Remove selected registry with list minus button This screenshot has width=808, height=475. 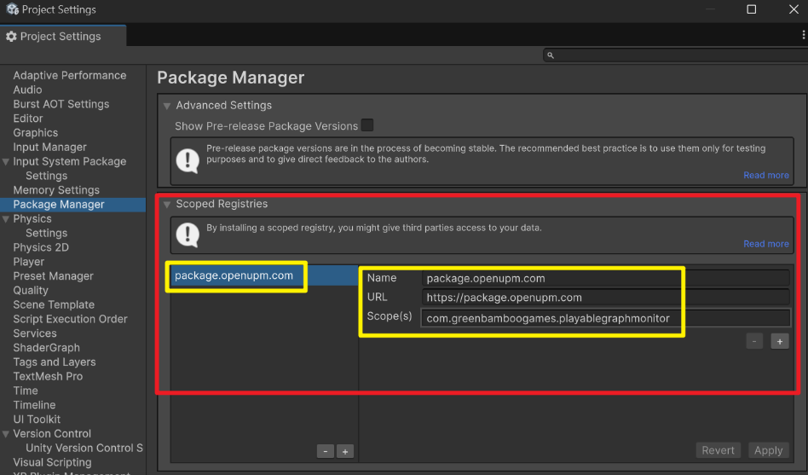pos(325,451)
